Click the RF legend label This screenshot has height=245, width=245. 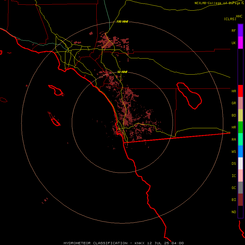234,30
